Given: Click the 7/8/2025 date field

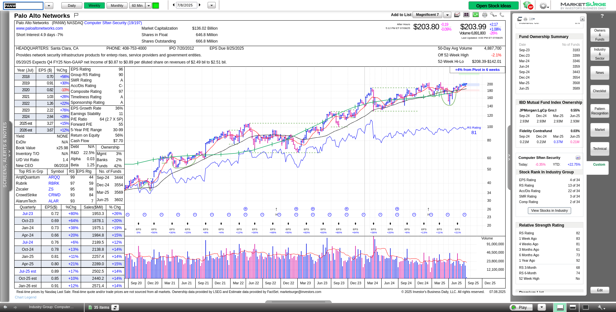Looking at the screenshot, I should click(186, 5).
